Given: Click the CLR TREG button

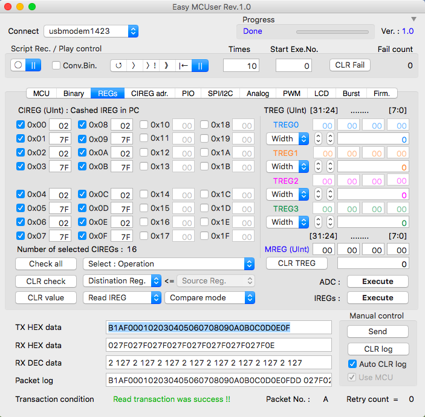Looking at the screenshot, I should click(297, 263).
